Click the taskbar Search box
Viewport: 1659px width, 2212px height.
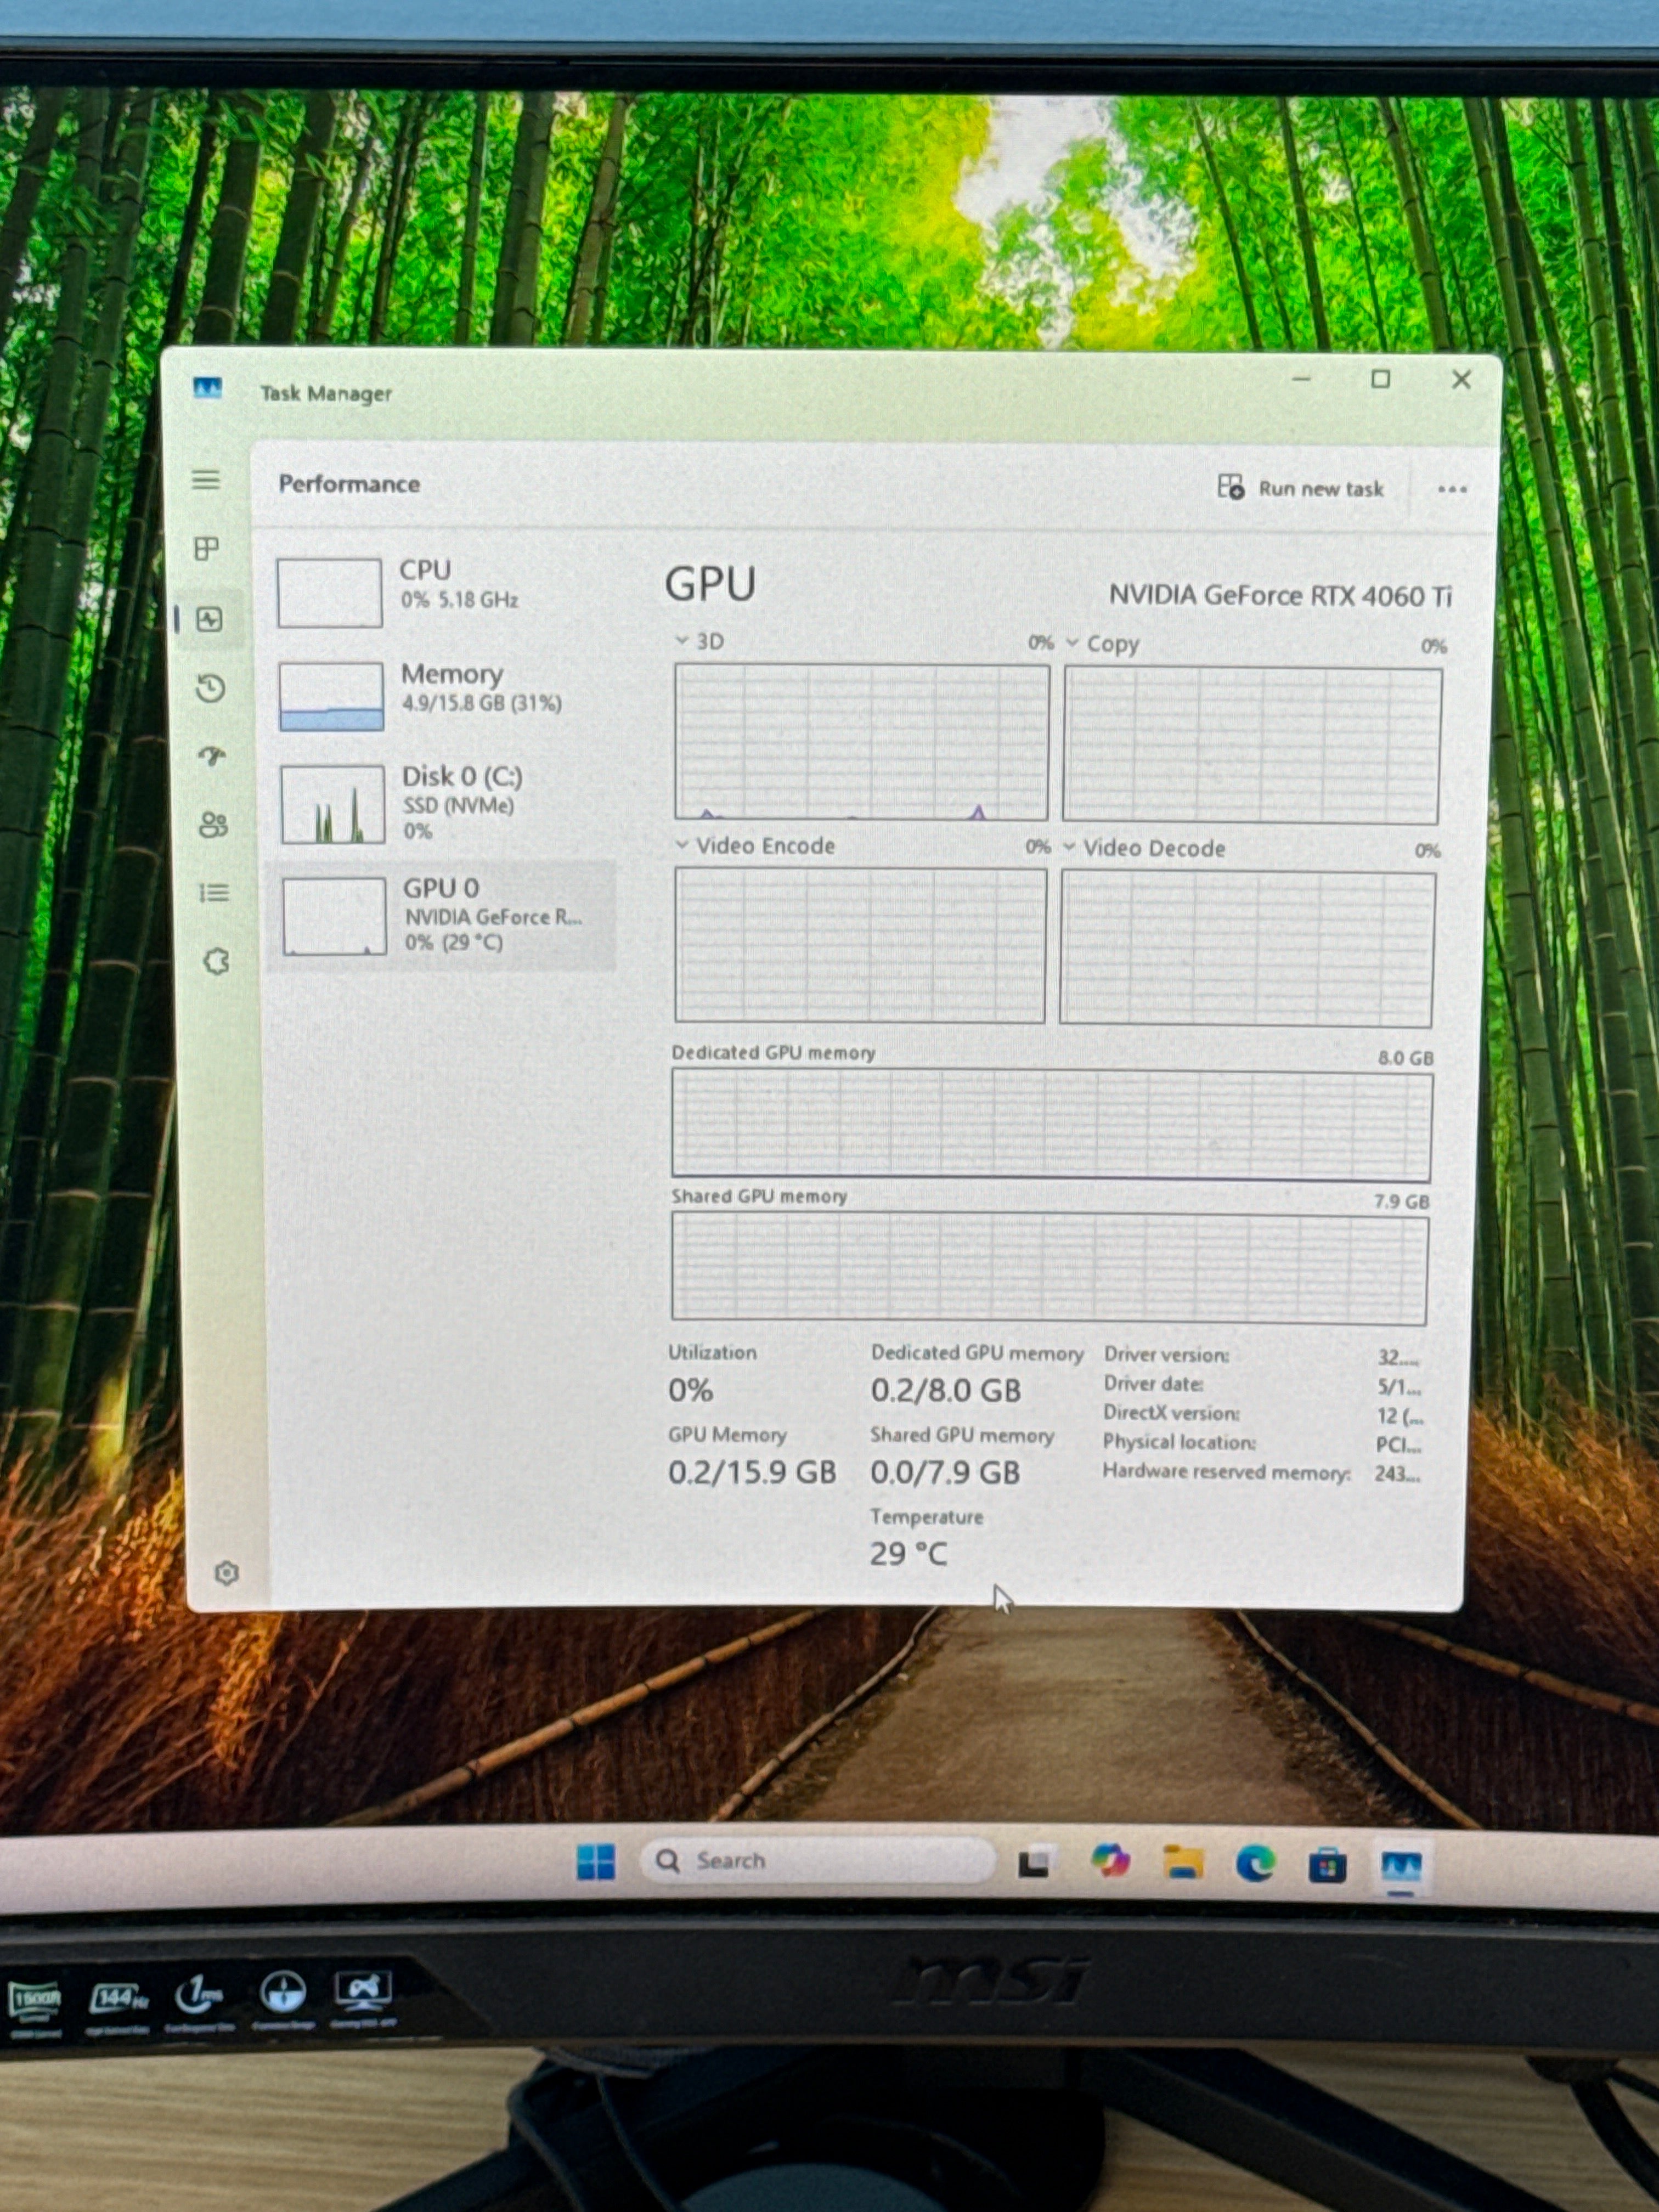pos(818,1861)
